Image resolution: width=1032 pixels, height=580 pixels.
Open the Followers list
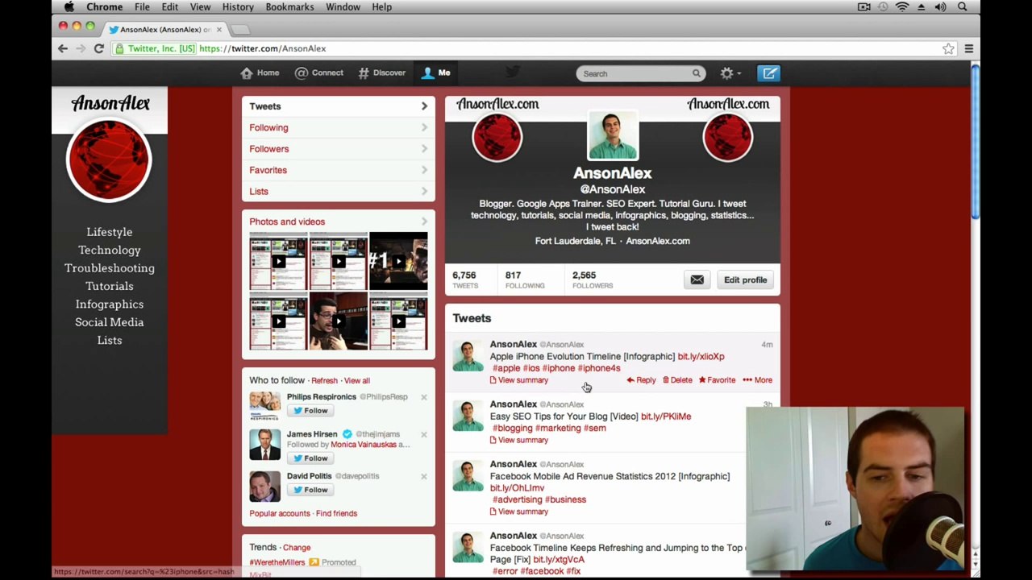point(339,149)
